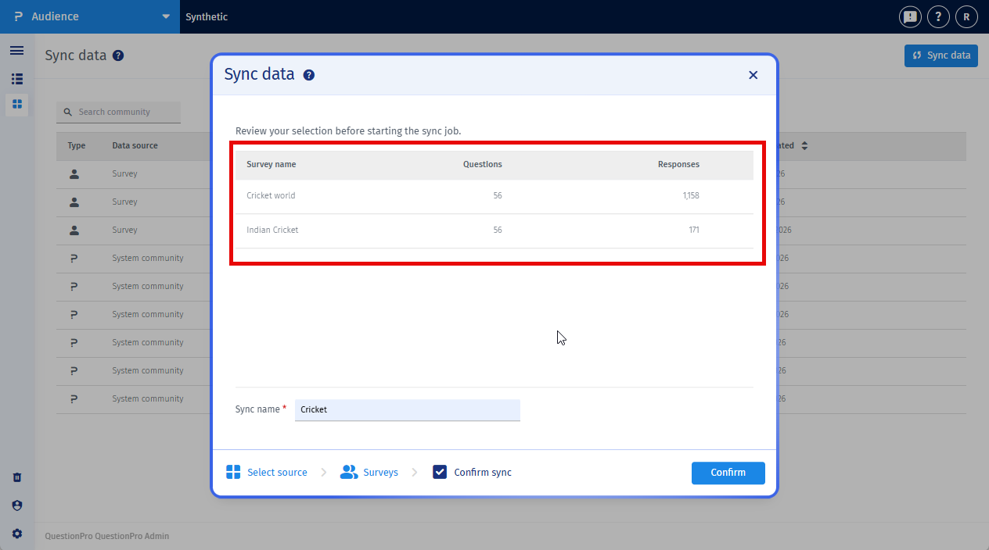Click the Data source column header
Image resolution: width=989 pixels, height=550 pixels.
click(x=135, y=145)
